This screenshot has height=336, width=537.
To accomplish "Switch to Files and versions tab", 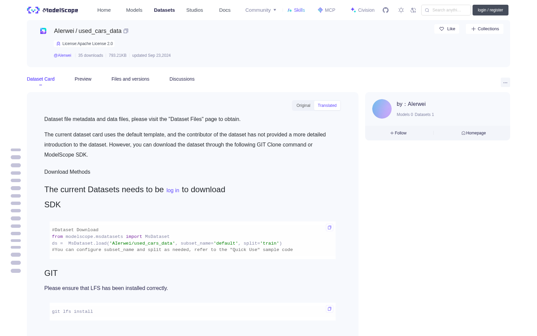I will click(x=130, y=79).
